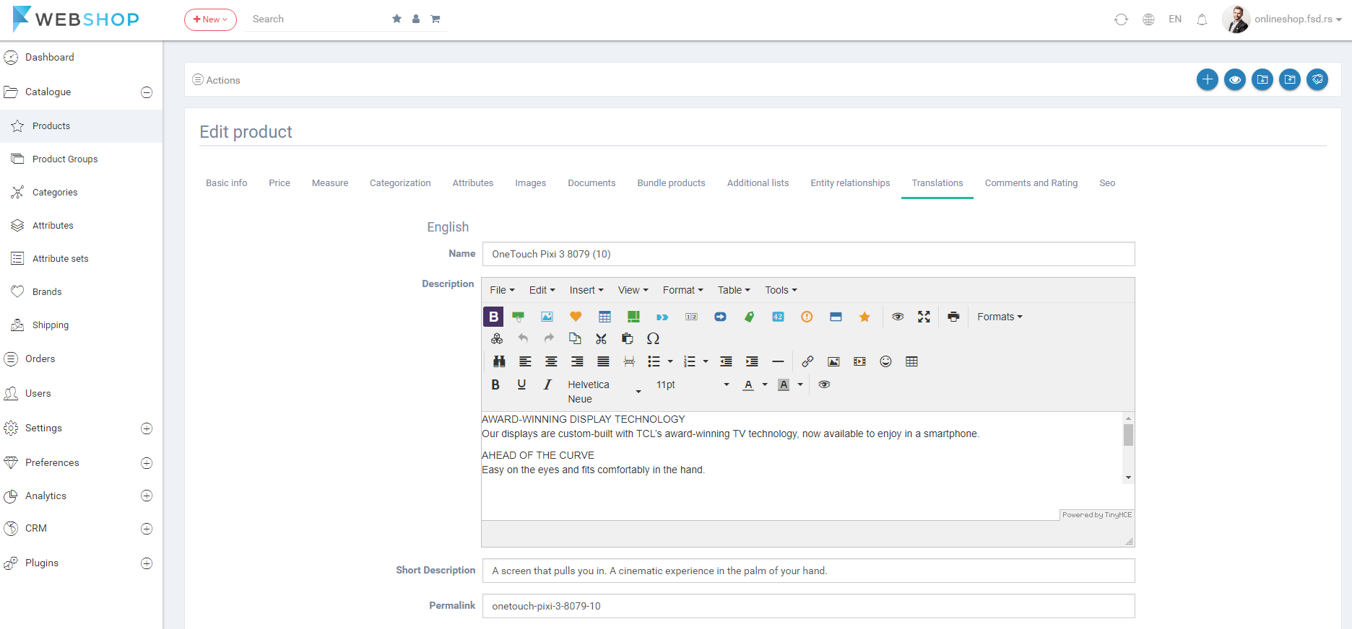Open the shopping cart icon near search

435,19
